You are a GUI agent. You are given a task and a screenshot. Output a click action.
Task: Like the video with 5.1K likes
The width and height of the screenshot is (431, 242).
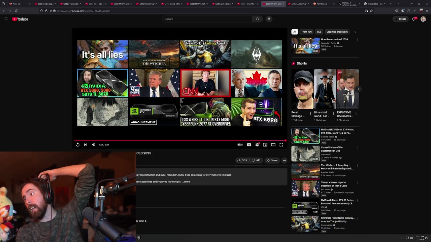point(242,160)
